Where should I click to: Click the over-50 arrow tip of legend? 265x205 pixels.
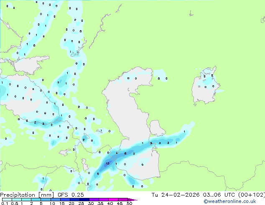coord(132,200)
